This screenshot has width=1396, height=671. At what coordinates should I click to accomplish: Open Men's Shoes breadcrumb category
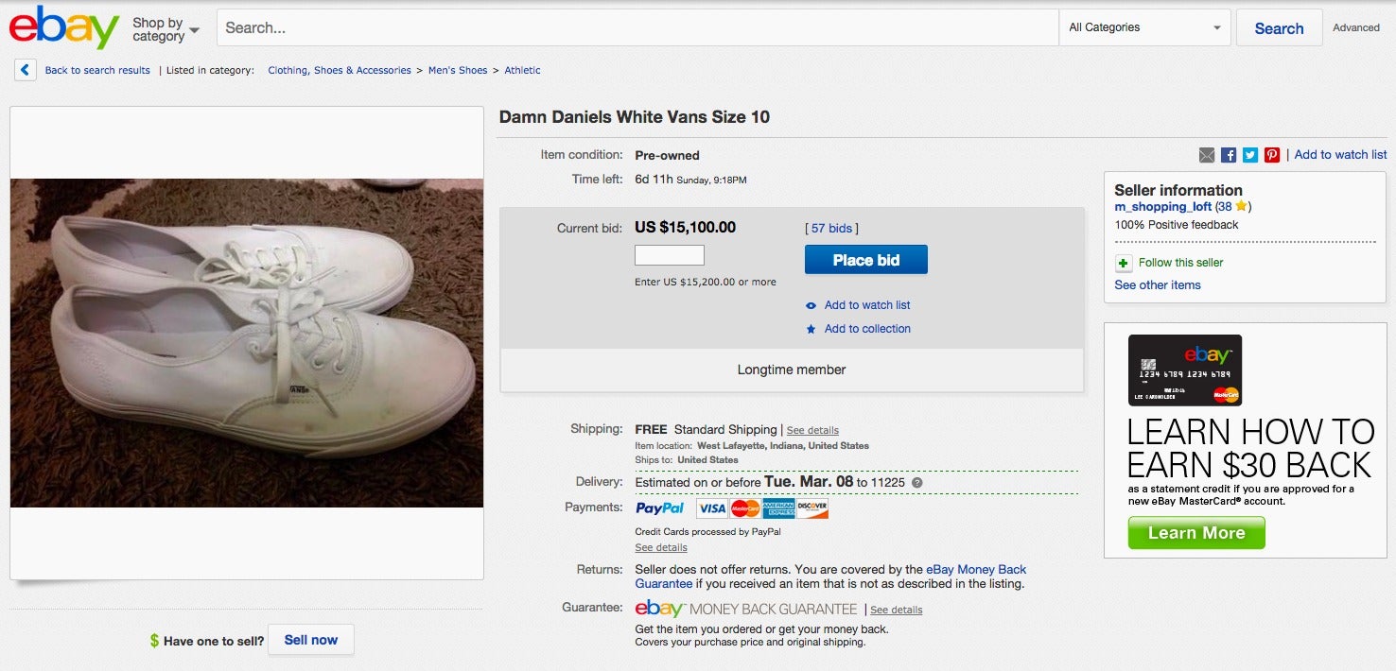click(x=458, y=70)
